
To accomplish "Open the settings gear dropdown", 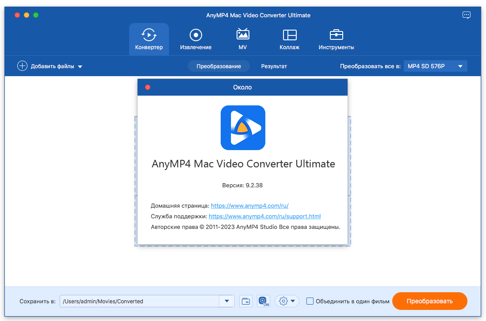I will coord(287,301).
